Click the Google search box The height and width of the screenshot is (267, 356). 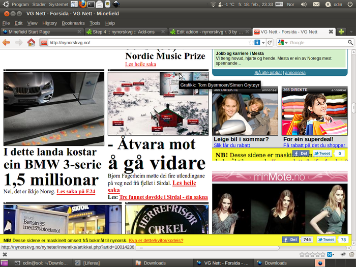318,42
